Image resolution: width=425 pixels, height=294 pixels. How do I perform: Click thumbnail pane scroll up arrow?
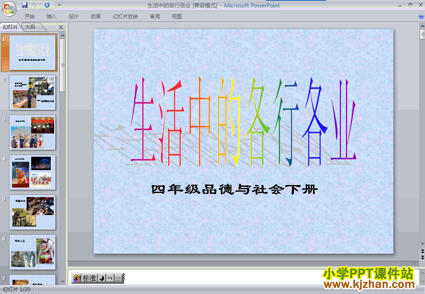62,35
